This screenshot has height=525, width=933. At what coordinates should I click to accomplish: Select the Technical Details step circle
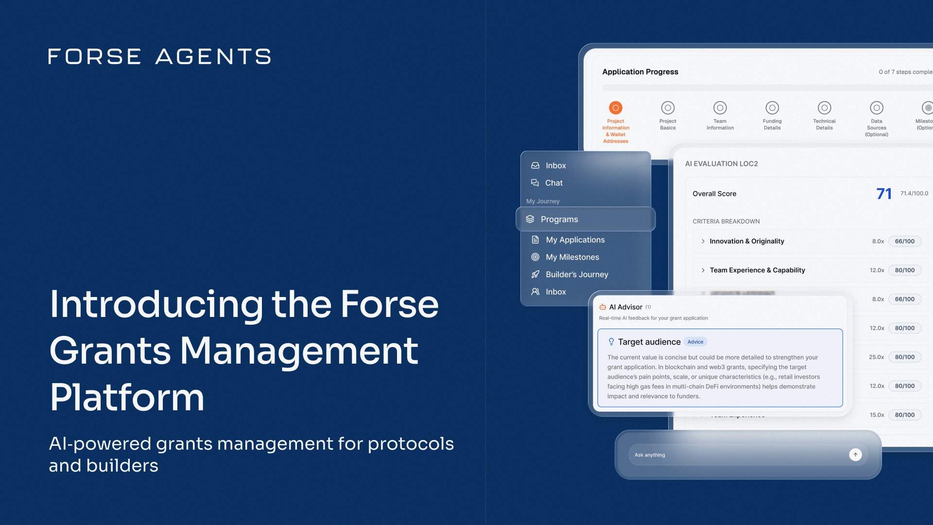click(824, 108)
